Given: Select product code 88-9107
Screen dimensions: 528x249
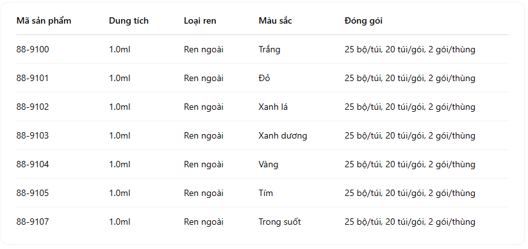Looking at the screenshot, I should coord(33,222).
